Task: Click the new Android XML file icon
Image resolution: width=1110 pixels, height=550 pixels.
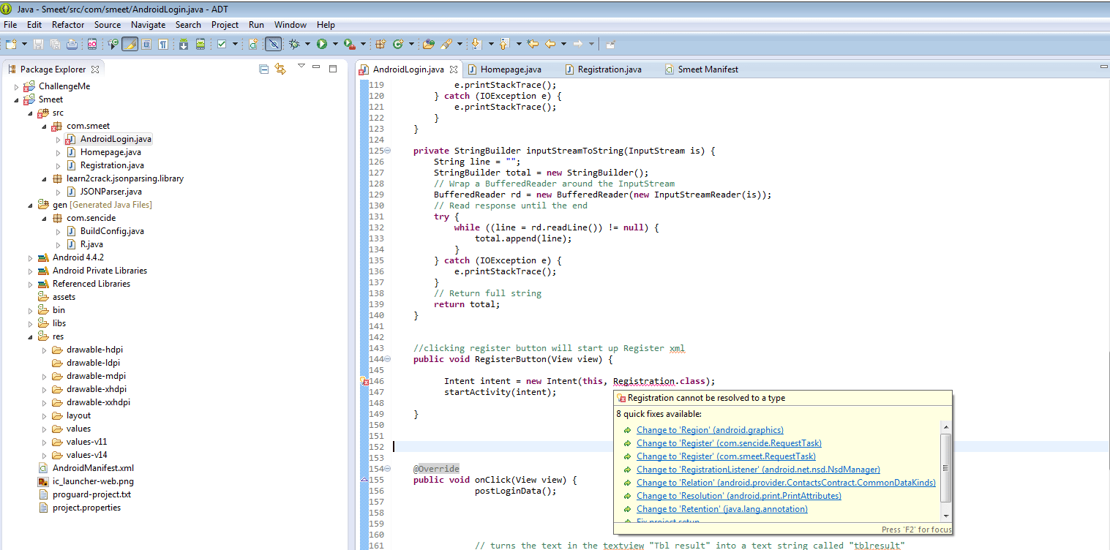Action: [x=253, y=45]
